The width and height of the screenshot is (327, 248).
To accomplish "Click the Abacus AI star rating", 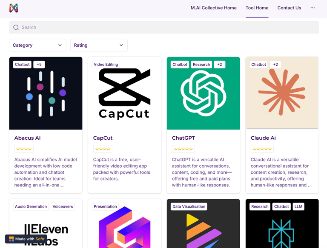I will (x=24, y=149).
